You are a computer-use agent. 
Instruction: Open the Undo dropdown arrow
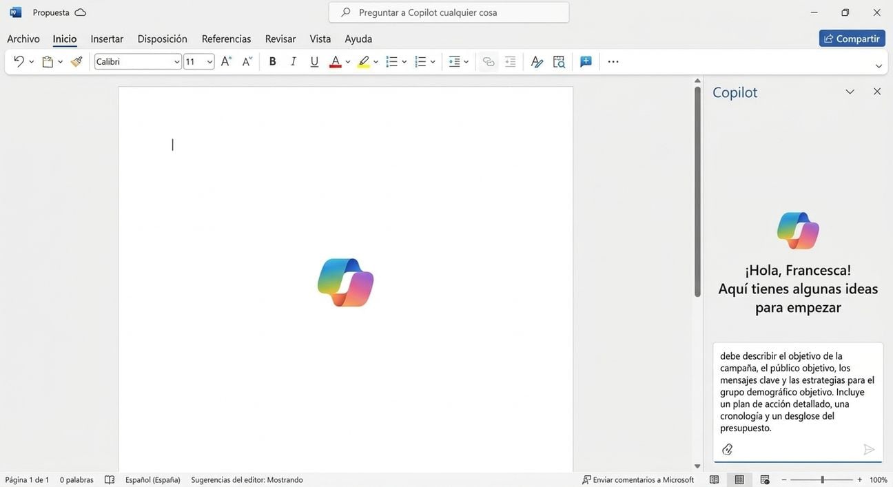(x=31, y=62)
